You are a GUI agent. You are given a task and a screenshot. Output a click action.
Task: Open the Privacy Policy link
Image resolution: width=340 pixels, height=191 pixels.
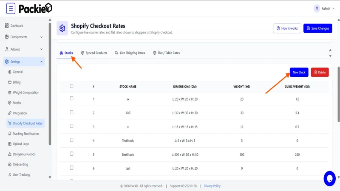[212, 186]
